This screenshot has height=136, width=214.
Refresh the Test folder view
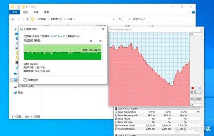pos(119,19)
